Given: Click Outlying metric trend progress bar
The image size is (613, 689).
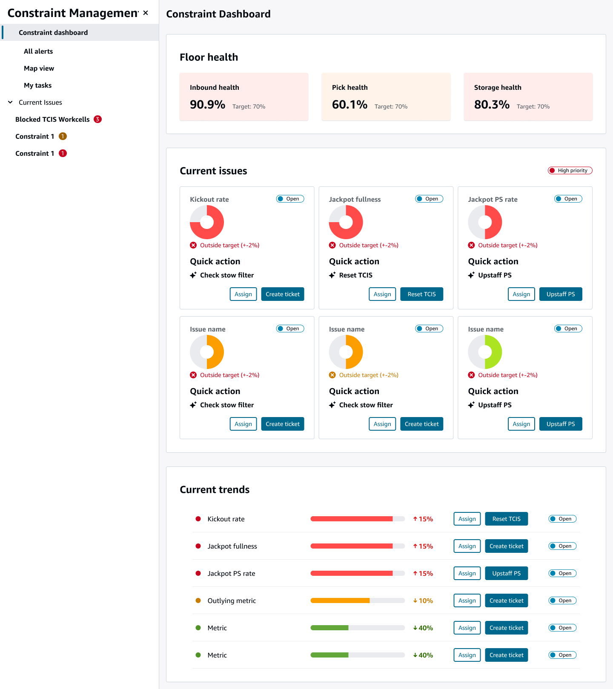Looking at the screenshot, I should click(x=358, y=600).
